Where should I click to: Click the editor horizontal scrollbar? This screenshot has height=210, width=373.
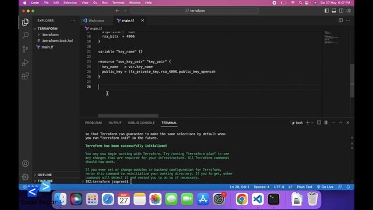point(128,116)
